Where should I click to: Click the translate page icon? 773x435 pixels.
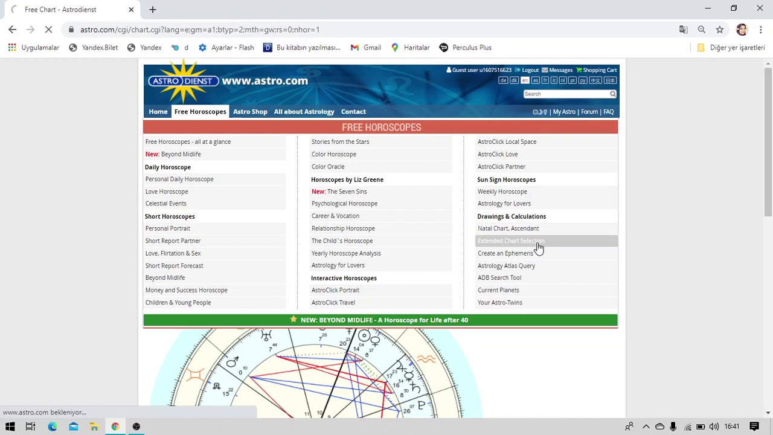683,30
